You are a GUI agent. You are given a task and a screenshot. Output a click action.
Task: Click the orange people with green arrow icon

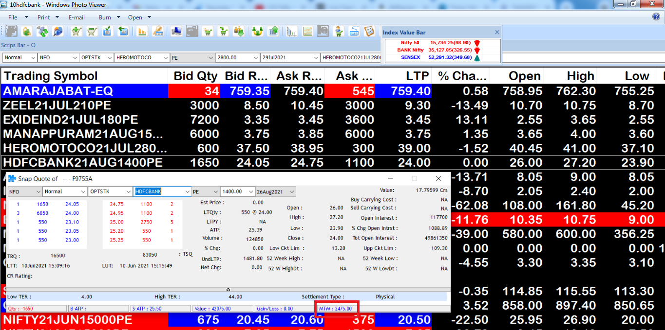[239, 31]
